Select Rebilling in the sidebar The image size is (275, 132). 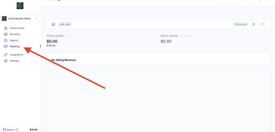click(15, 47)
